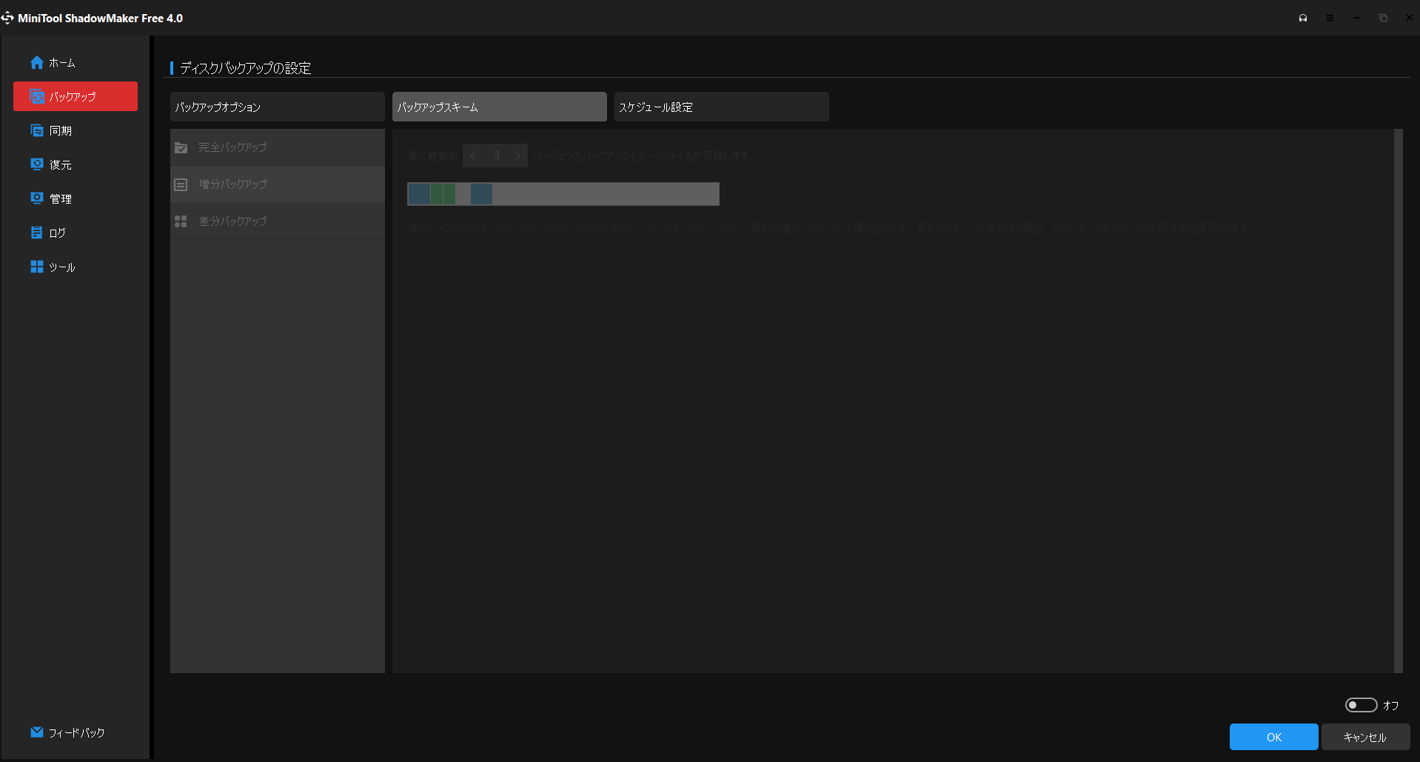Open the Tools (ツール) sidebar icon
This screenshot has width=1420, height=762.
(36, 267)
